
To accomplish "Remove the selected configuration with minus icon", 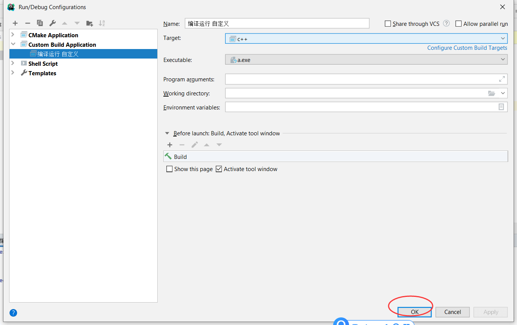I will (x=27, y=23).
